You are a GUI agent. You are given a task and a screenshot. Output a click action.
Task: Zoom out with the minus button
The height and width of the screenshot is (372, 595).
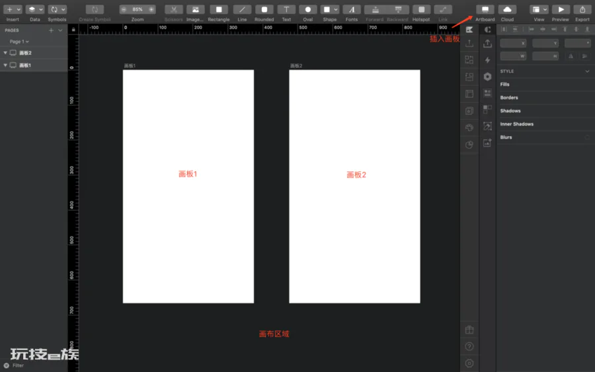124,9
